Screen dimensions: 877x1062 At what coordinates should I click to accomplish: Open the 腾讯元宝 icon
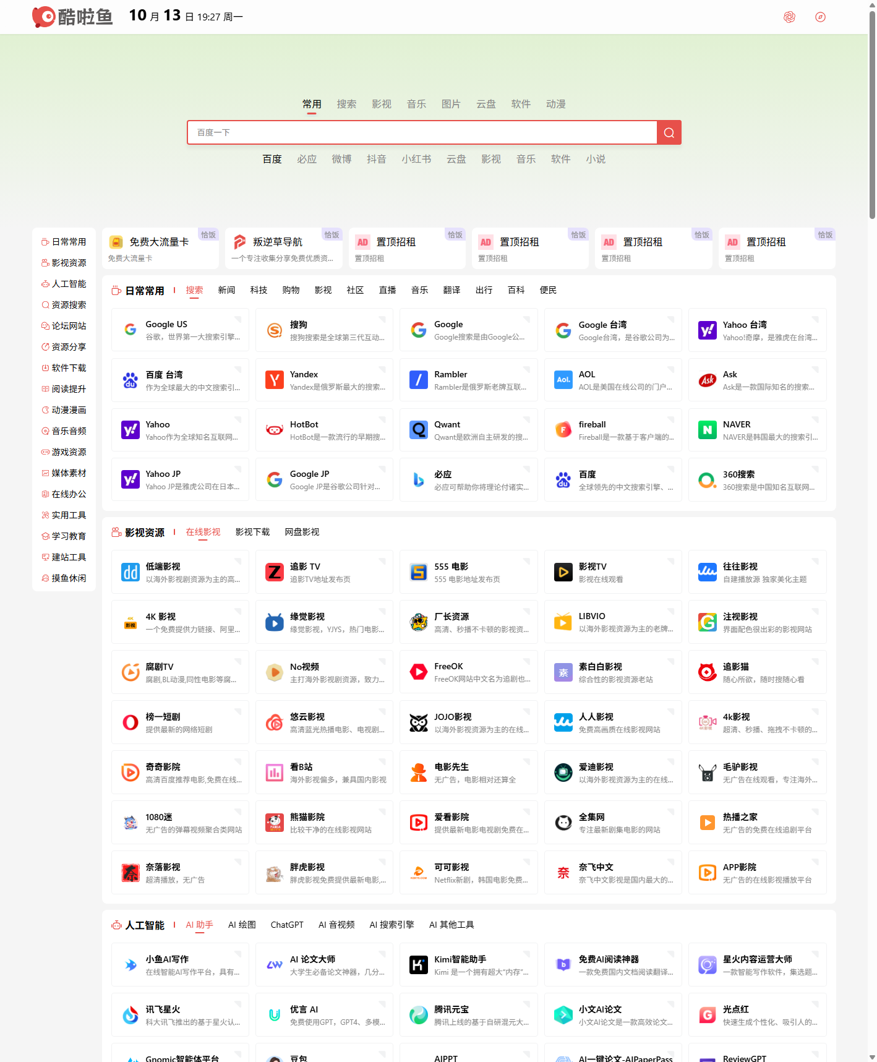pyautogui.click(x=419, y=1015)
